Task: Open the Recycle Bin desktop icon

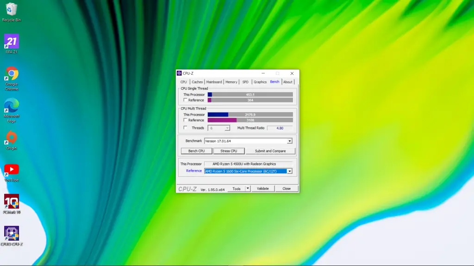Action: point(12,12)
